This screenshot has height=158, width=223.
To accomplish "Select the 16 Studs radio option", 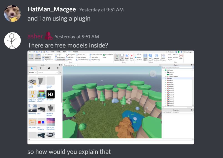I will coord(138,60).
